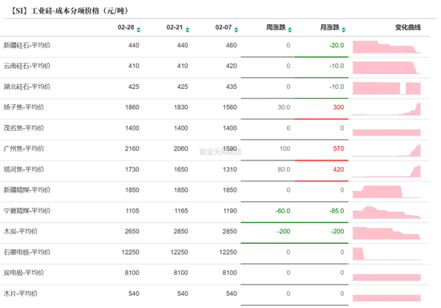This screenshot has width=441, height=308.
Task: Click the 02-28 column header
Action: [126, 27]
